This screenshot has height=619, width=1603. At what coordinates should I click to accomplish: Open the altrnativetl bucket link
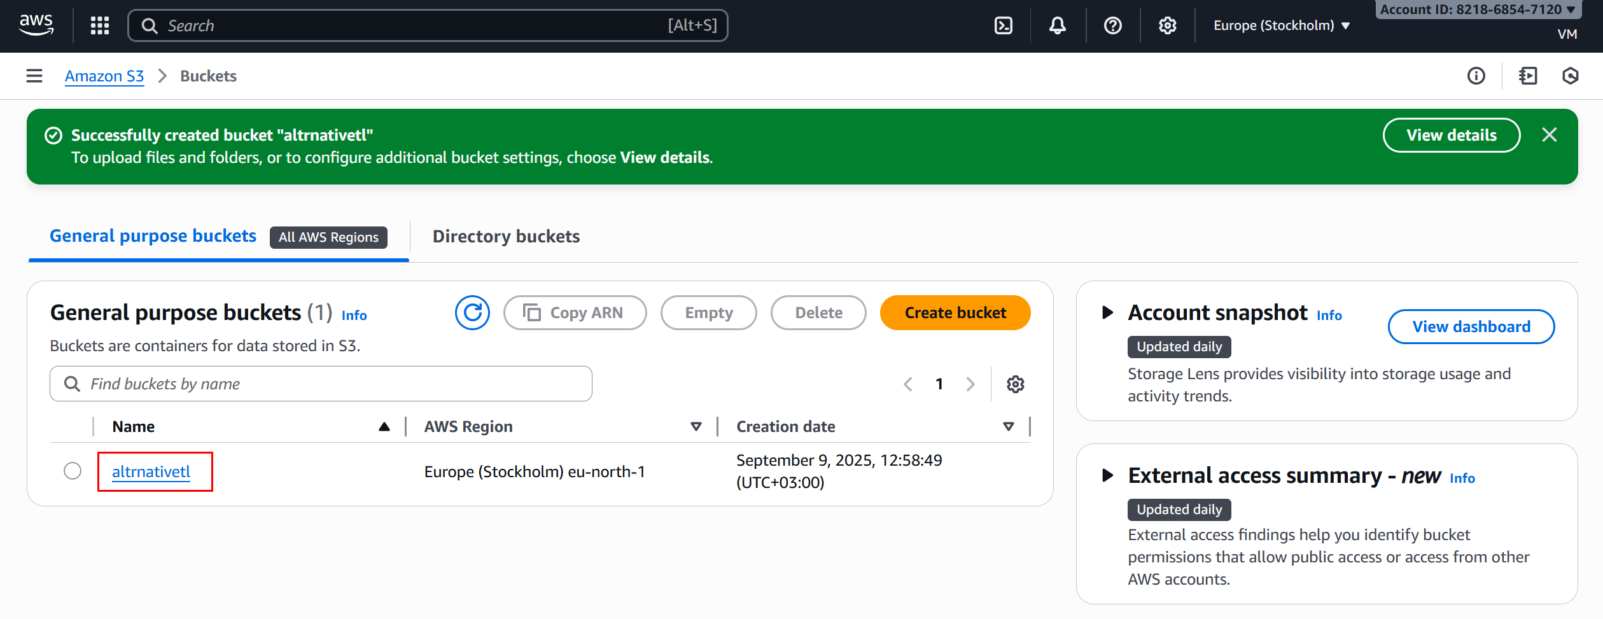tap(151, 471)
